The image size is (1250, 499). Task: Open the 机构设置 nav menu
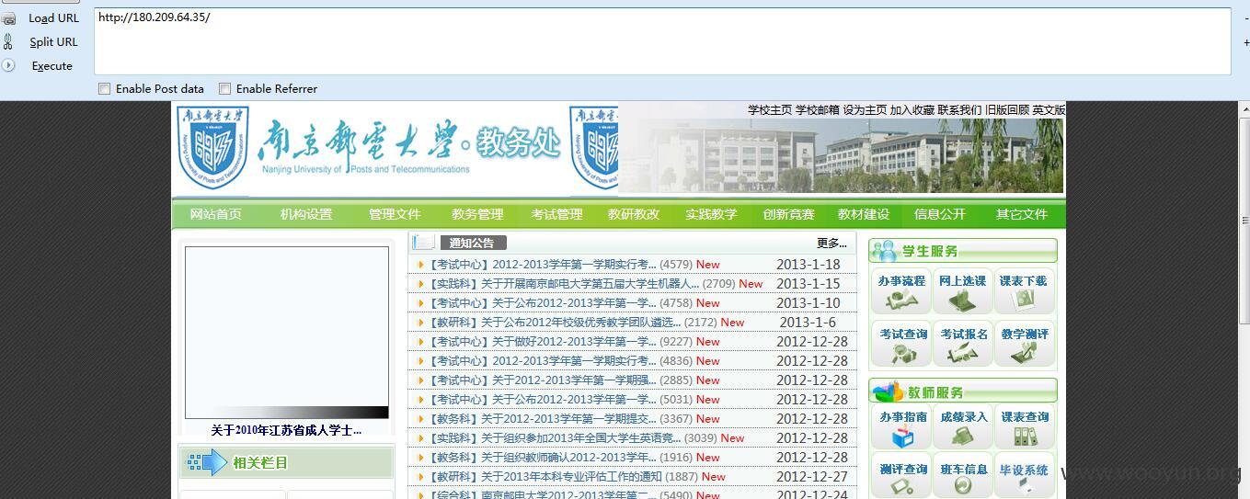click(x=306, y=214)
